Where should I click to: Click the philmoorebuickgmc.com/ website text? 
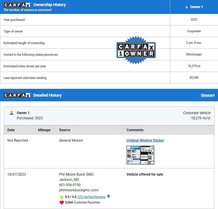(79, 190)
